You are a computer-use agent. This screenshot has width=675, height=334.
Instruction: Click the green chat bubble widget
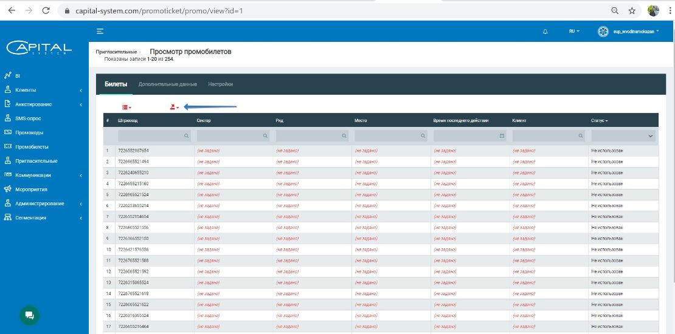click(29, 315)
